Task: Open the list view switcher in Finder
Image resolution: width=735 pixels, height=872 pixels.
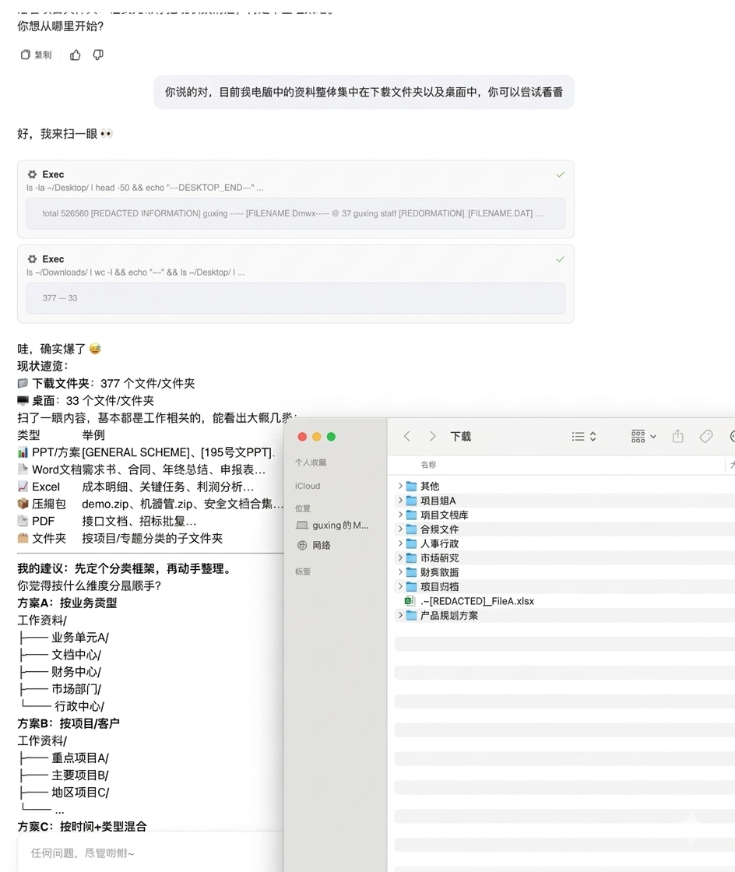Action: pyautogui.click(x=584, y=437)
